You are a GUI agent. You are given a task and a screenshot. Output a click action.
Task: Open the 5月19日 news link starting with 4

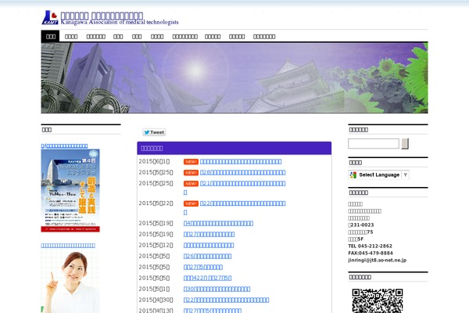coord(218,224)
